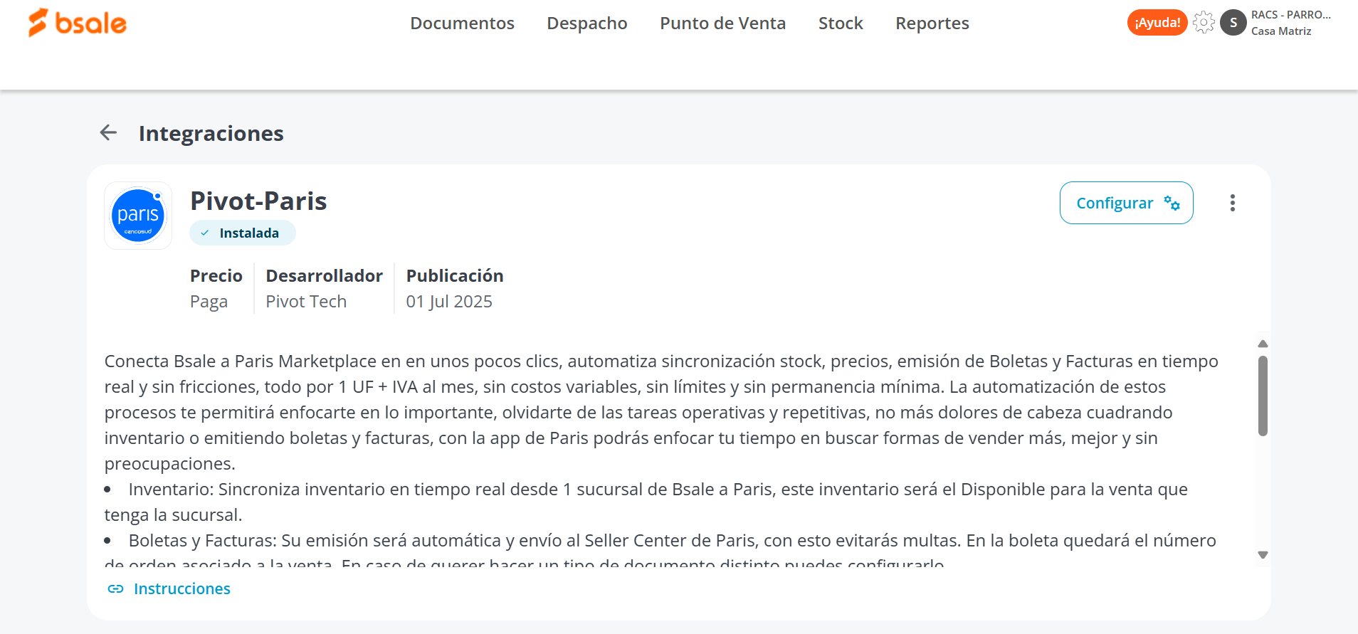
Task: Click the Paris Cencosud app logo
Action: click(138, 216)
